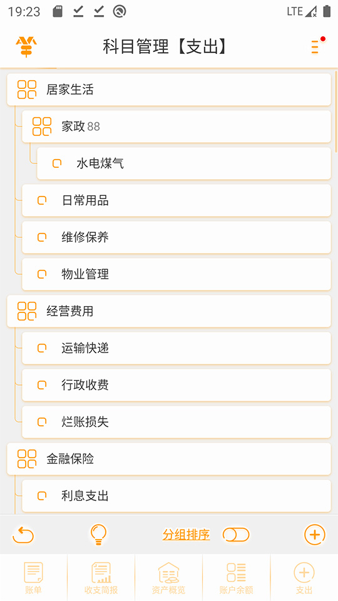338x601 pixels.
Task: Switch to the 支出 tab
Action: point(304,577)
